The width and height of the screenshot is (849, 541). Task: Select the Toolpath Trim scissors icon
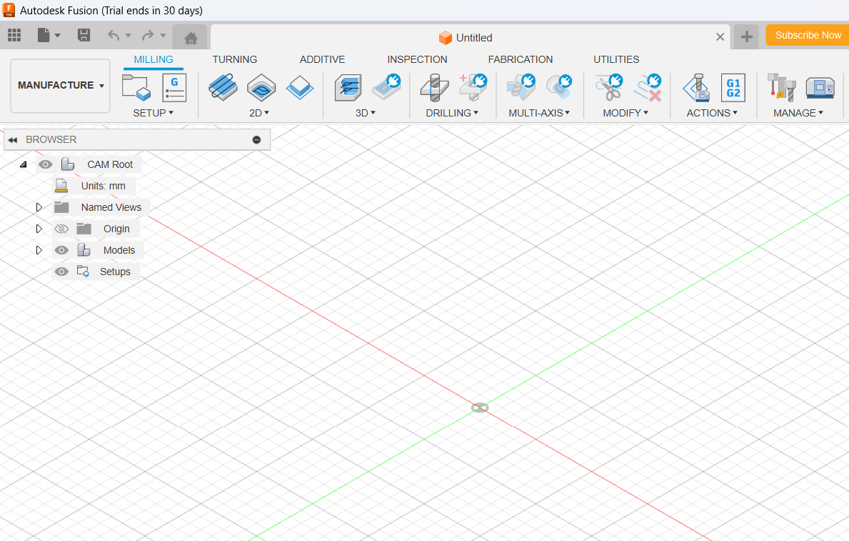609,87
